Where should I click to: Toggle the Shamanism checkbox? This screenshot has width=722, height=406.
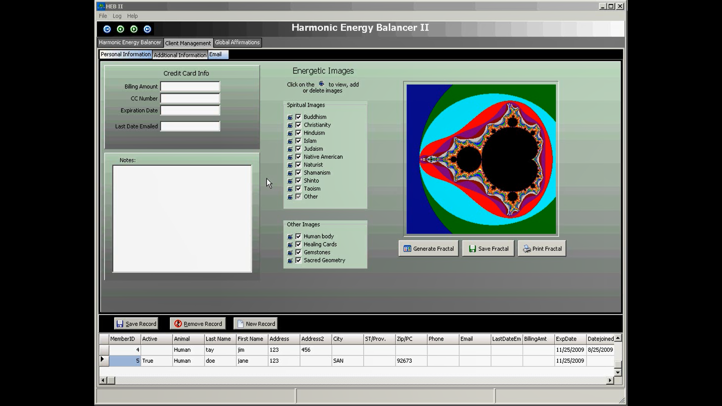(x=298, y=173)
